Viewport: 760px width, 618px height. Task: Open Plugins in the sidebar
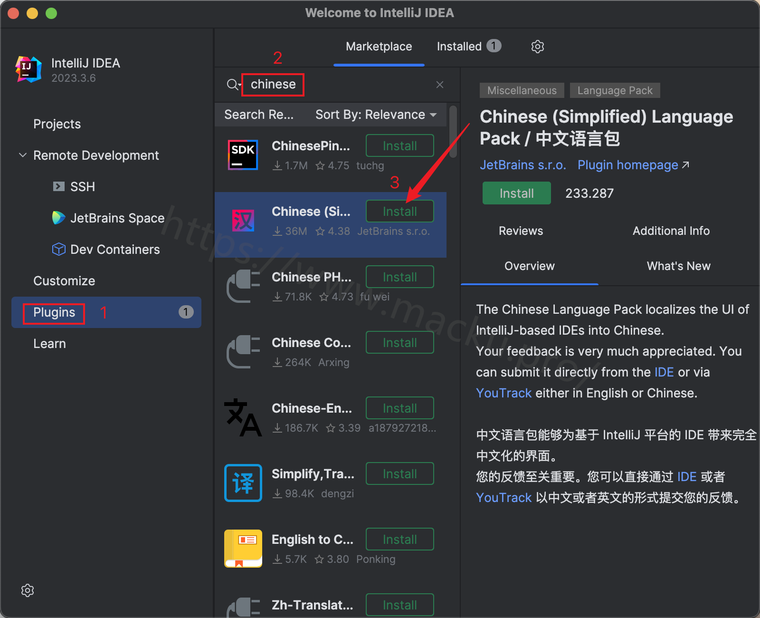(x=106, y=312)
